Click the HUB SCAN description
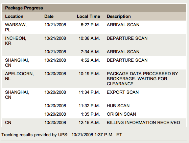189x143 pixels. tap(118, 106)
